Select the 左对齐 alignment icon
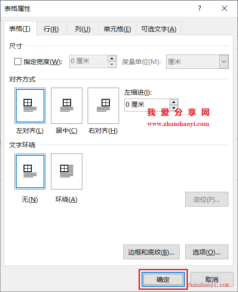This screenshot has width=238, height=292. pyautogui.click(x=30, y=105)
